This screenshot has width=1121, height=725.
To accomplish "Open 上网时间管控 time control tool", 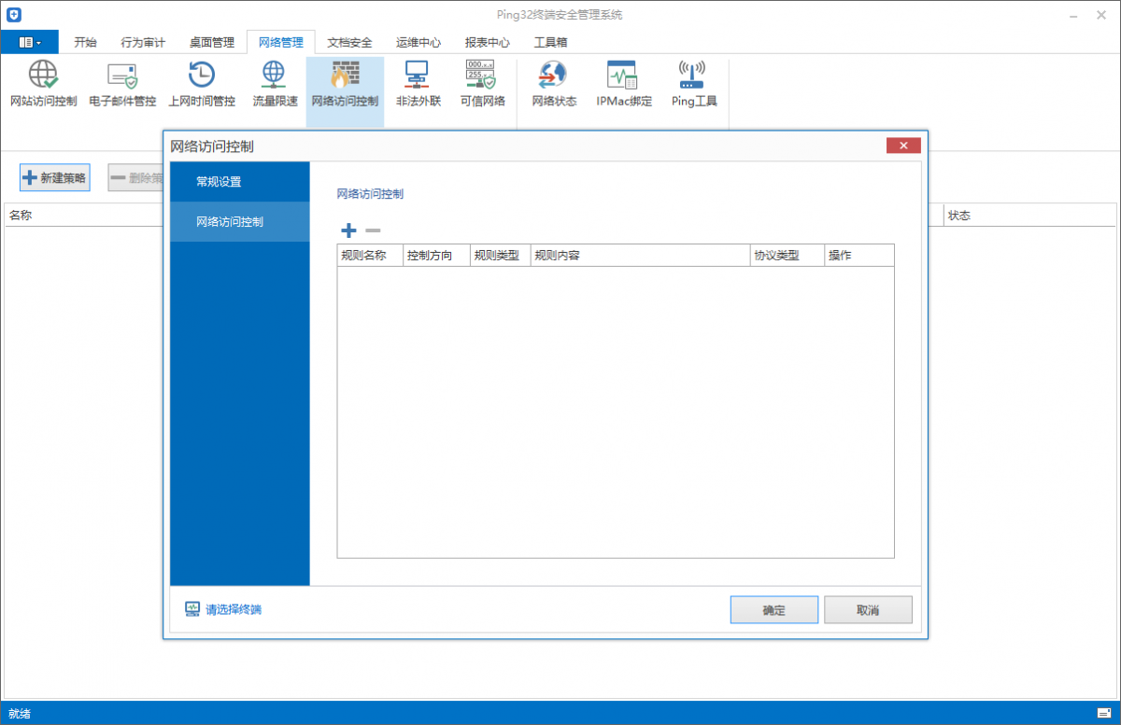I will 202,84.
